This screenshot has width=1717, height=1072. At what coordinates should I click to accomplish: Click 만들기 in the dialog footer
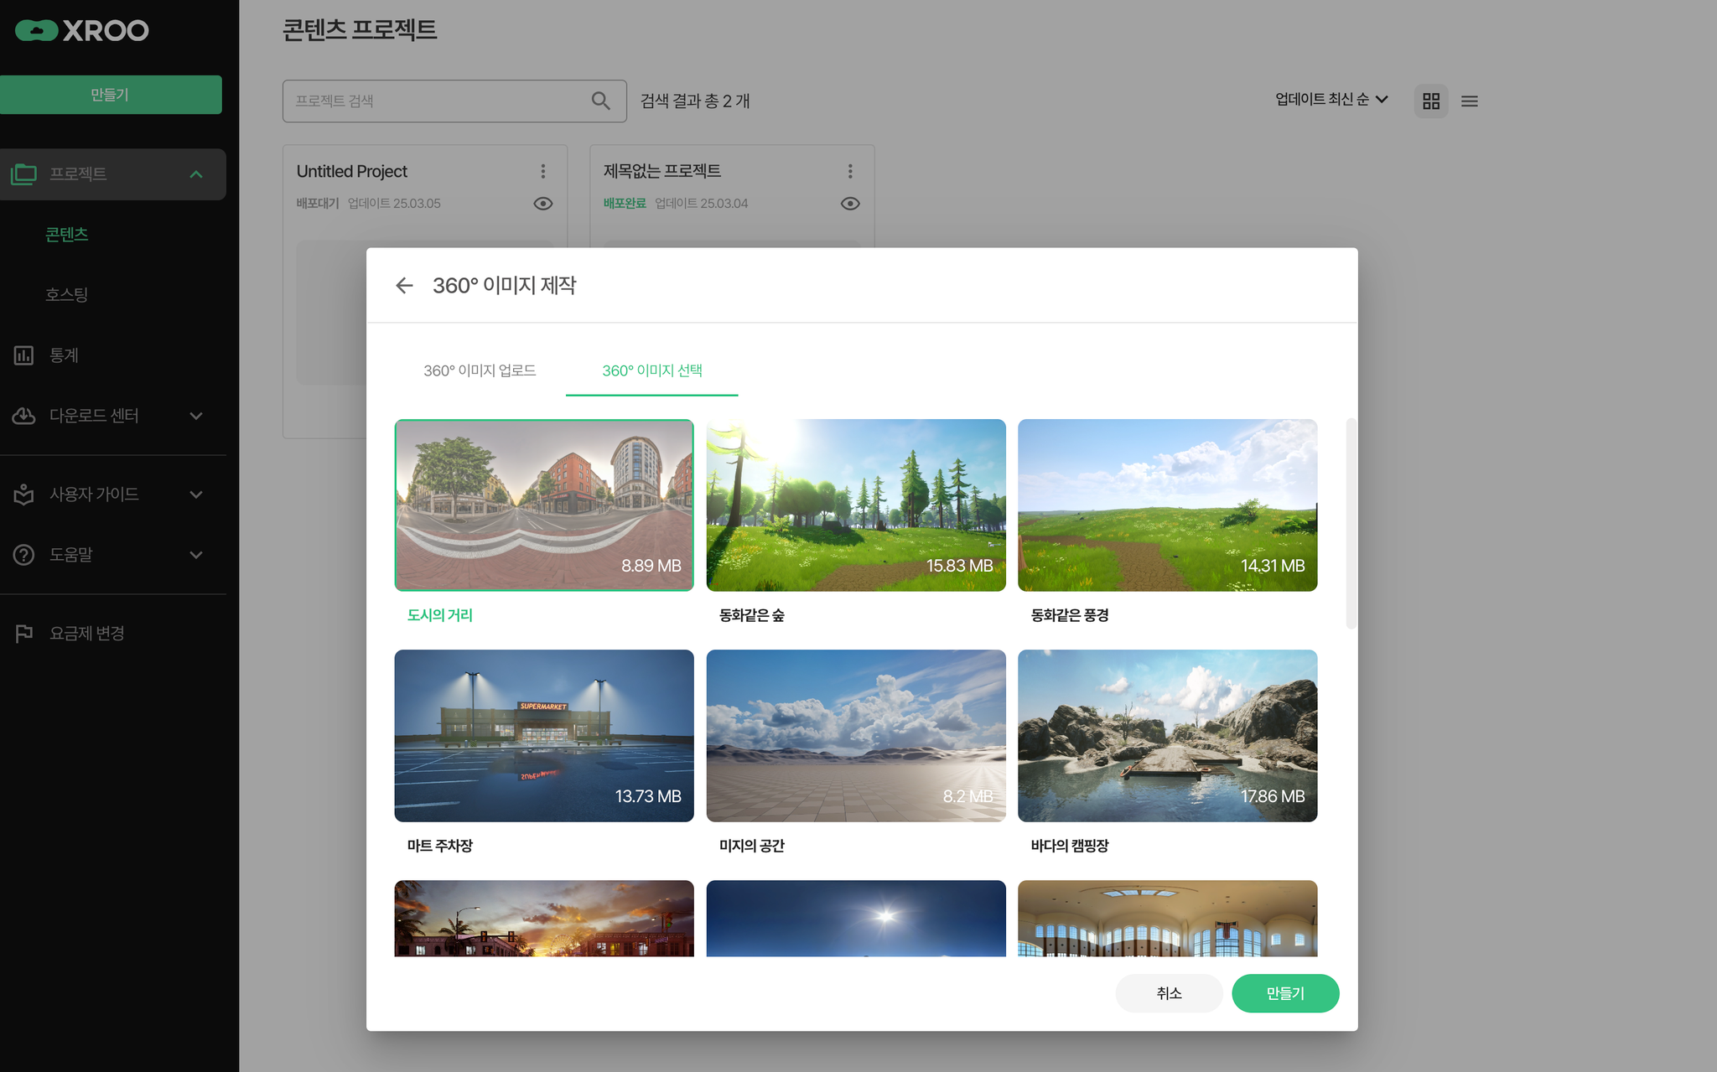point(1285,993)
